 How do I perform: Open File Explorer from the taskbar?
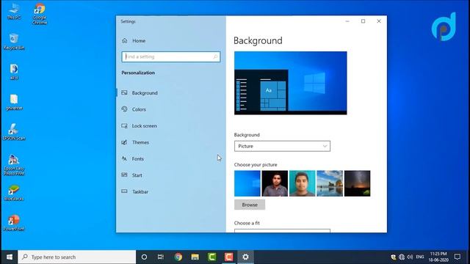click(195, 257)
